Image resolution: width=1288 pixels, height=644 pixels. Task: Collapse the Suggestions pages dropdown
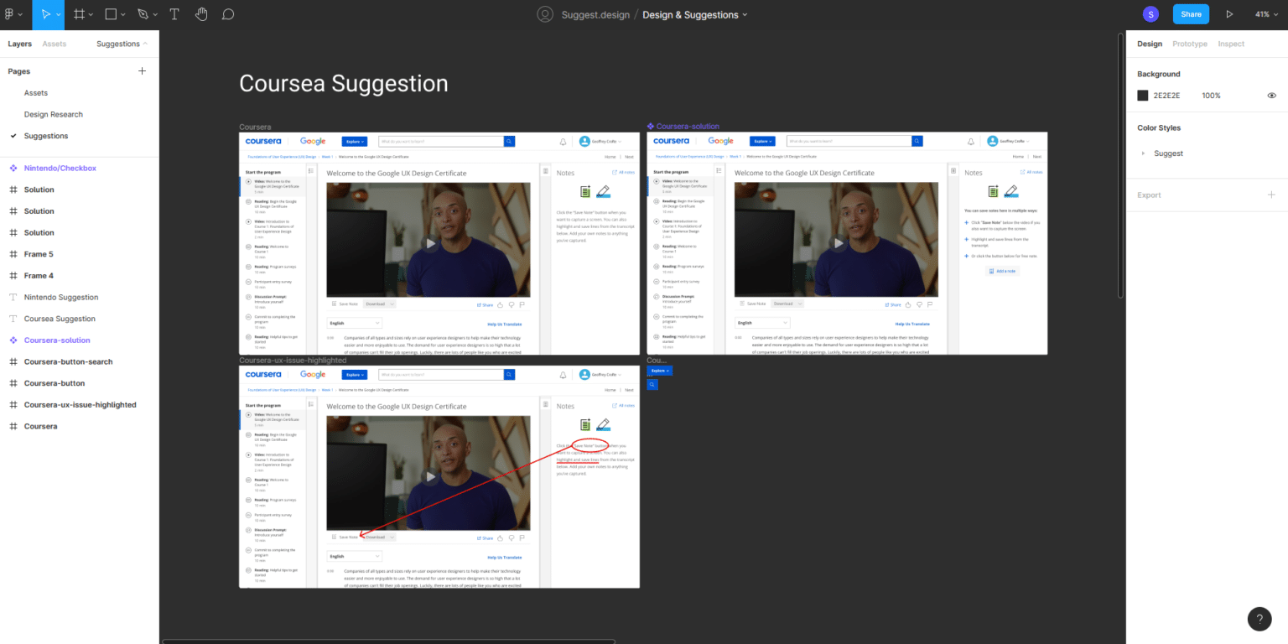[122, 44]
